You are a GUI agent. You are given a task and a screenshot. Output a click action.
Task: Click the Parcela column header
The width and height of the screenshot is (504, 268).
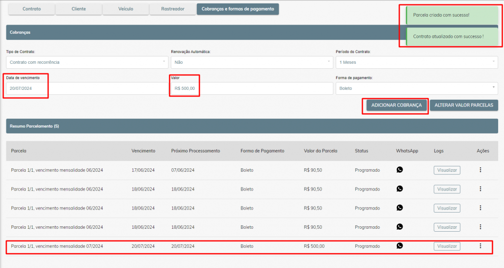(19, 151)
